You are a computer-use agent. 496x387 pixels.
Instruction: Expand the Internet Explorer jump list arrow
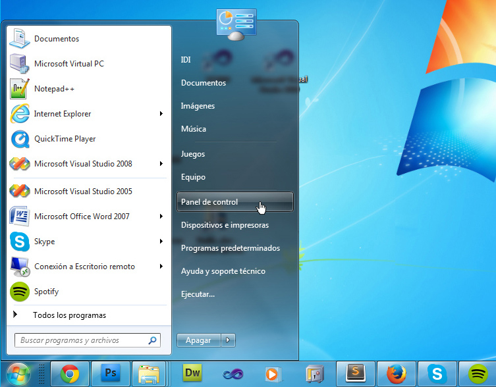(161, 114)
